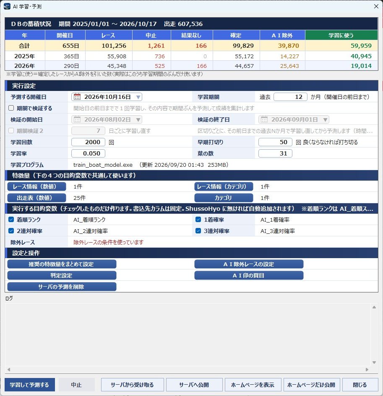Click ホームページだけ公開 button
The height and width of the screenshot is (396, 383).
[x=311, y=385]
